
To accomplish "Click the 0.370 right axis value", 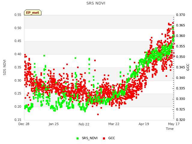I will click(x=181, y=15).
